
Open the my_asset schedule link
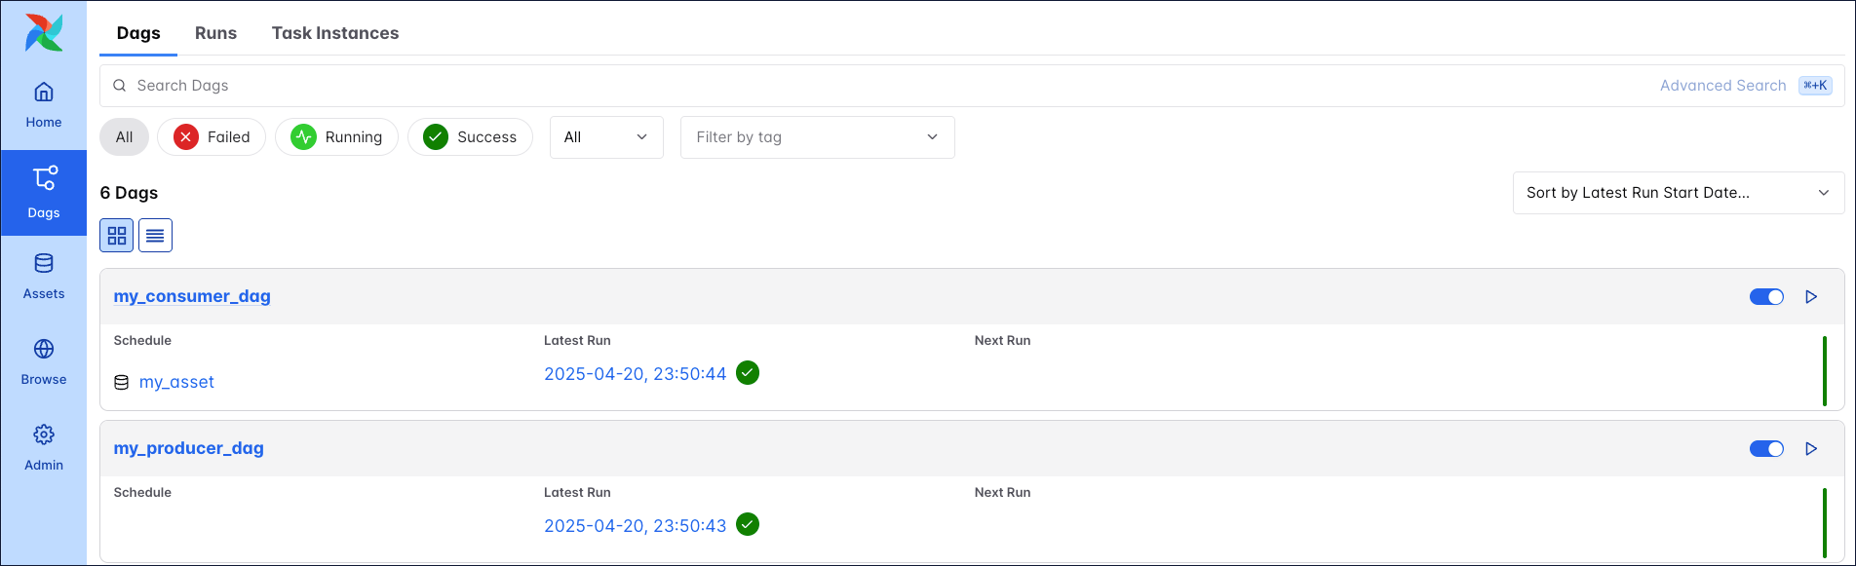[176, 382]
